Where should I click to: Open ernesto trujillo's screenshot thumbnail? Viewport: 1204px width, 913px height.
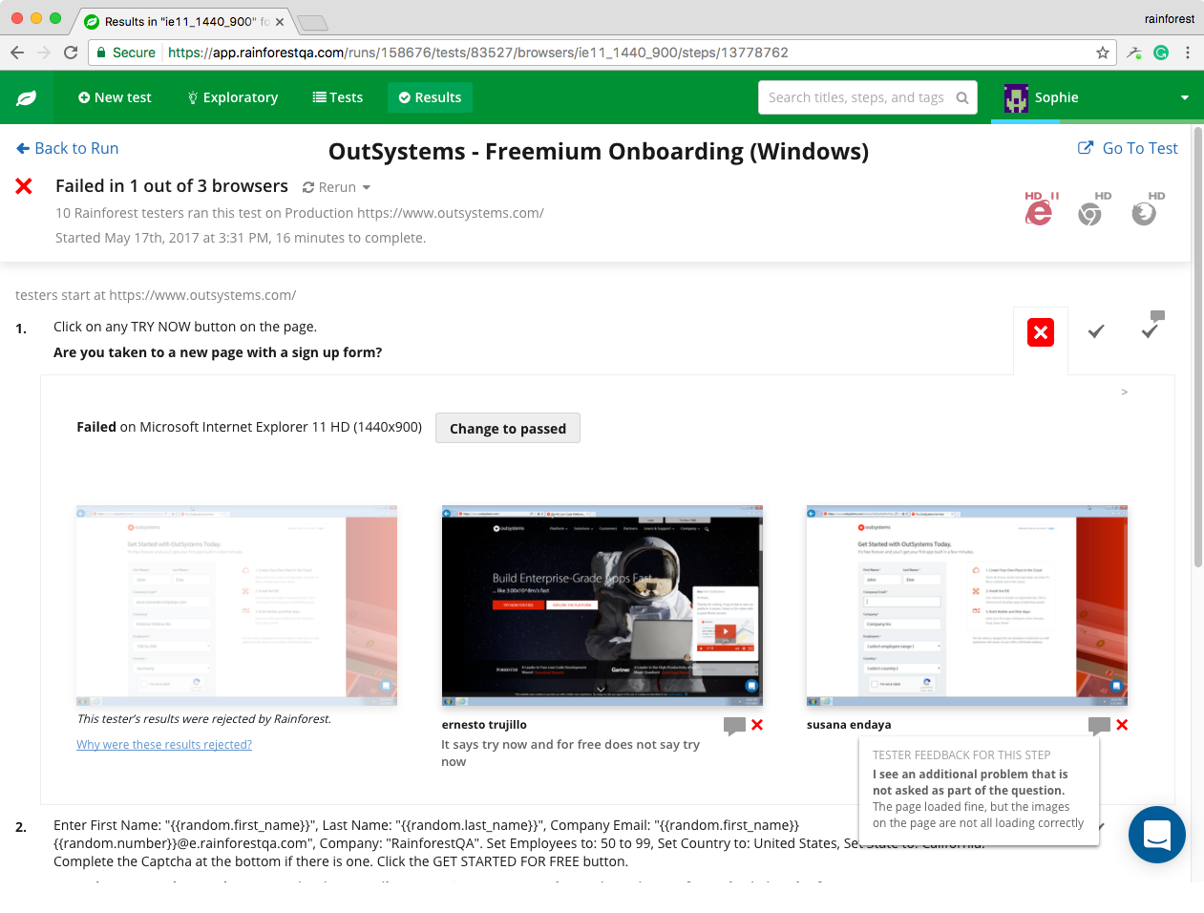click(x=602, y=605)
